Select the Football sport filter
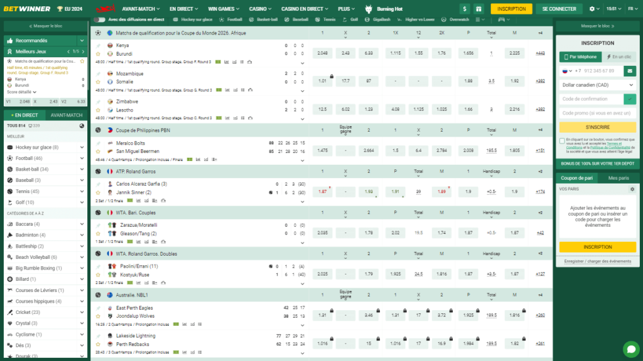The width and height of the screenshot is (643, 361). (x=231, y=19)
